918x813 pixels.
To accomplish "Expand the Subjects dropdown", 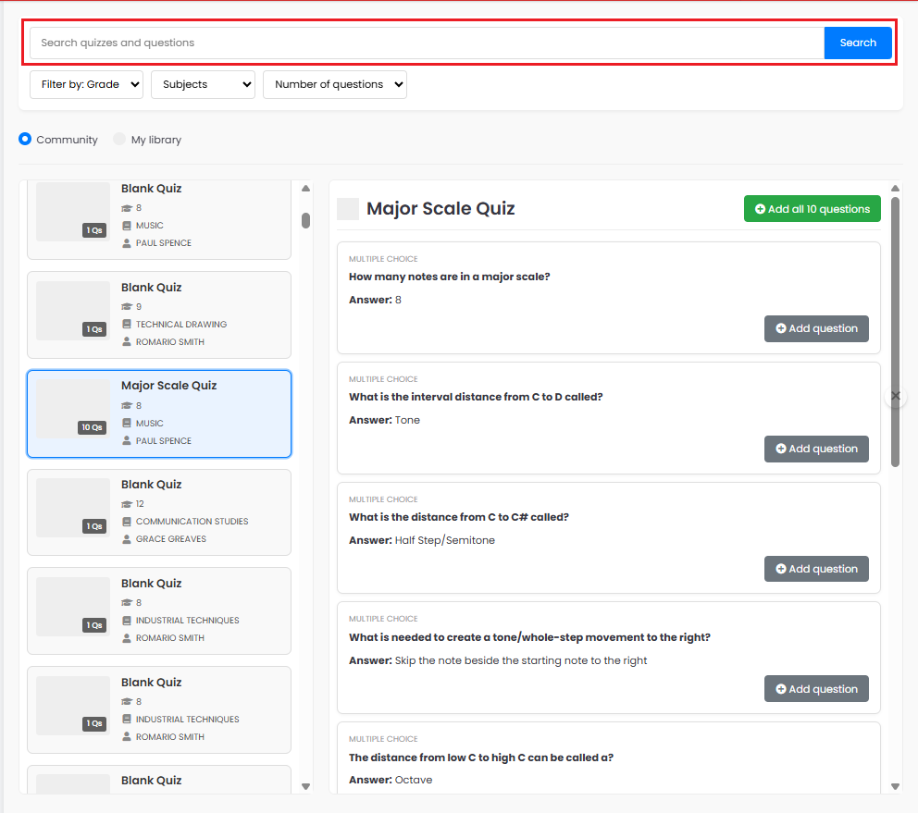I will click(204, 85).
